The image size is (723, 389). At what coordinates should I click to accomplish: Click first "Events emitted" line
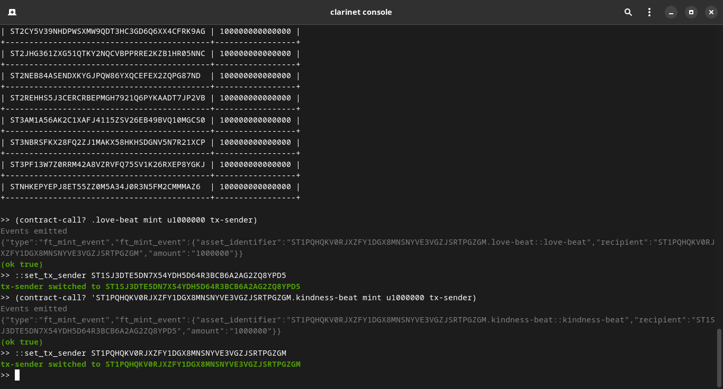[34, 231]
